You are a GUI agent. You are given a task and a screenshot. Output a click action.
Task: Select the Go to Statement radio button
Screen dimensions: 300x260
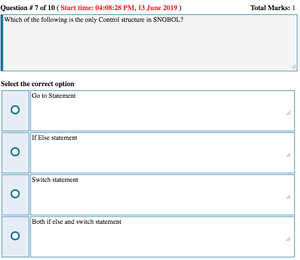(x=15, y=110)
